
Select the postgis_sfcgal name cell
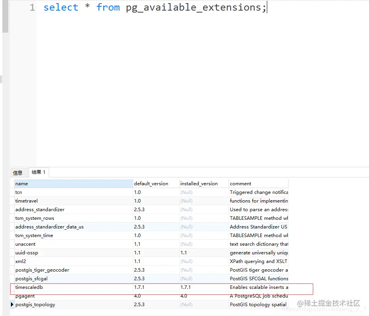pyautogui.click(x=73, y=279)
